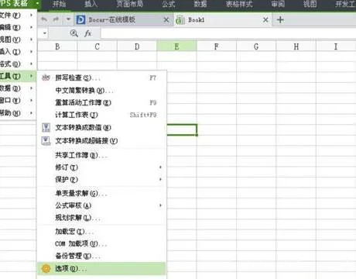The image size is (356, 279).
Task: Choose 拼写检查(S)... from Tools menu
Action: tap(102, 77)
